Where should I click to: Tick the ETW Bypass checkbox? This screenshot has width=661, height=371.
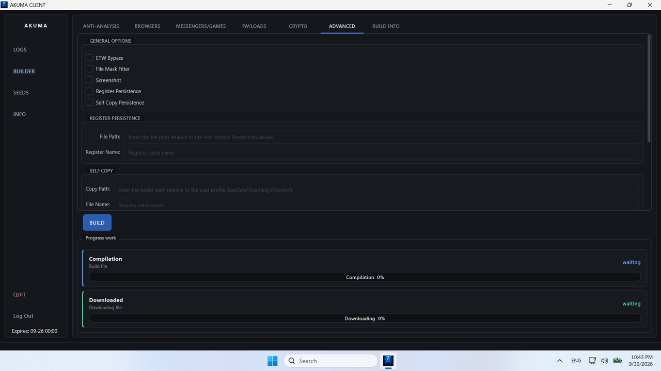pos(89,58)
